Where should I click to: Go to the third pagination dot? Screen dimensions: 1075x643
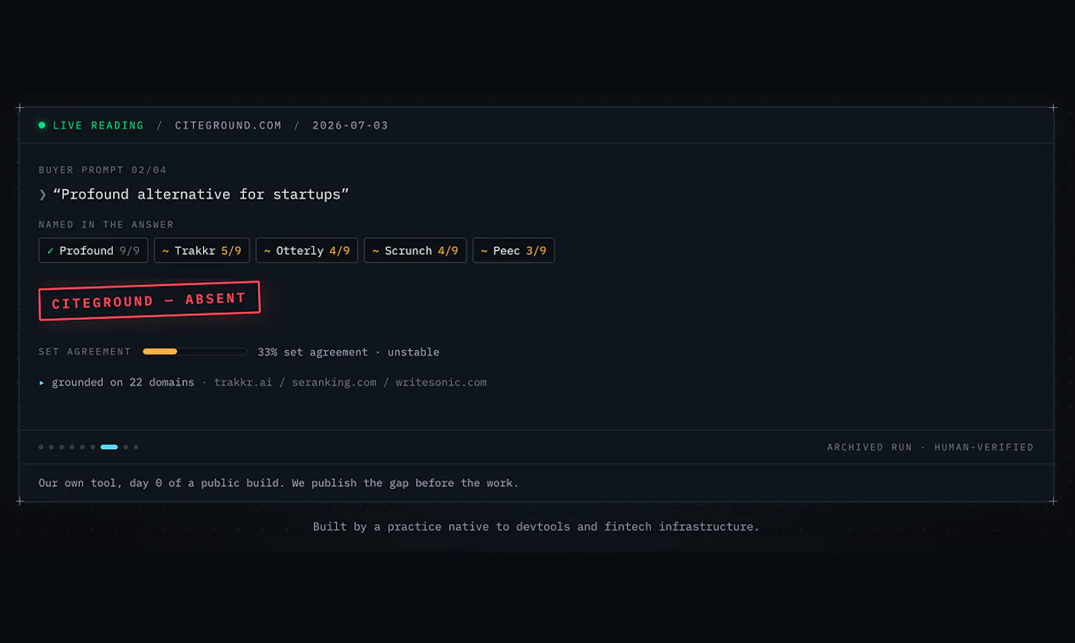62,447
